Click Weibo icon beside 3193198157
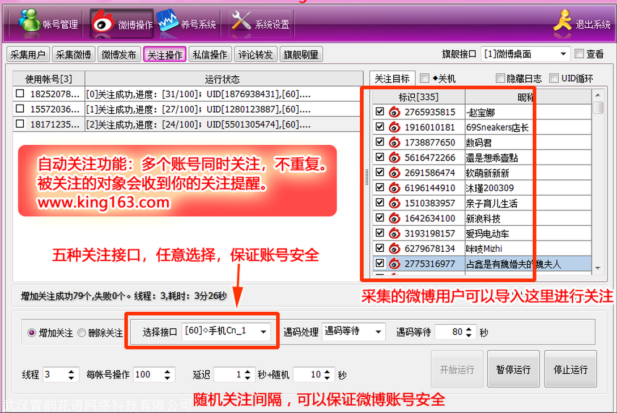The width and height of the screenshot is (617, 413). pos(394,234)
